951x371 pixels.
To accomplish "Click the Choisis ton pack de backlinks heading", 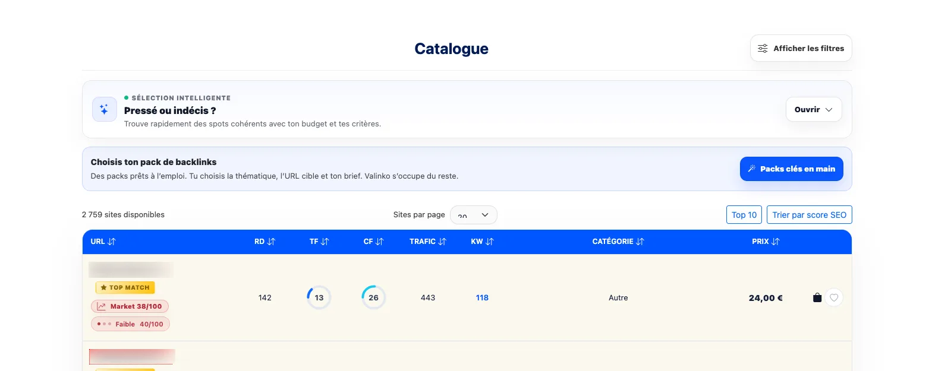I will pyautogui.click(x=153, y=162).
